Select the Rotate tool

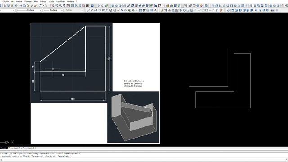184,10
